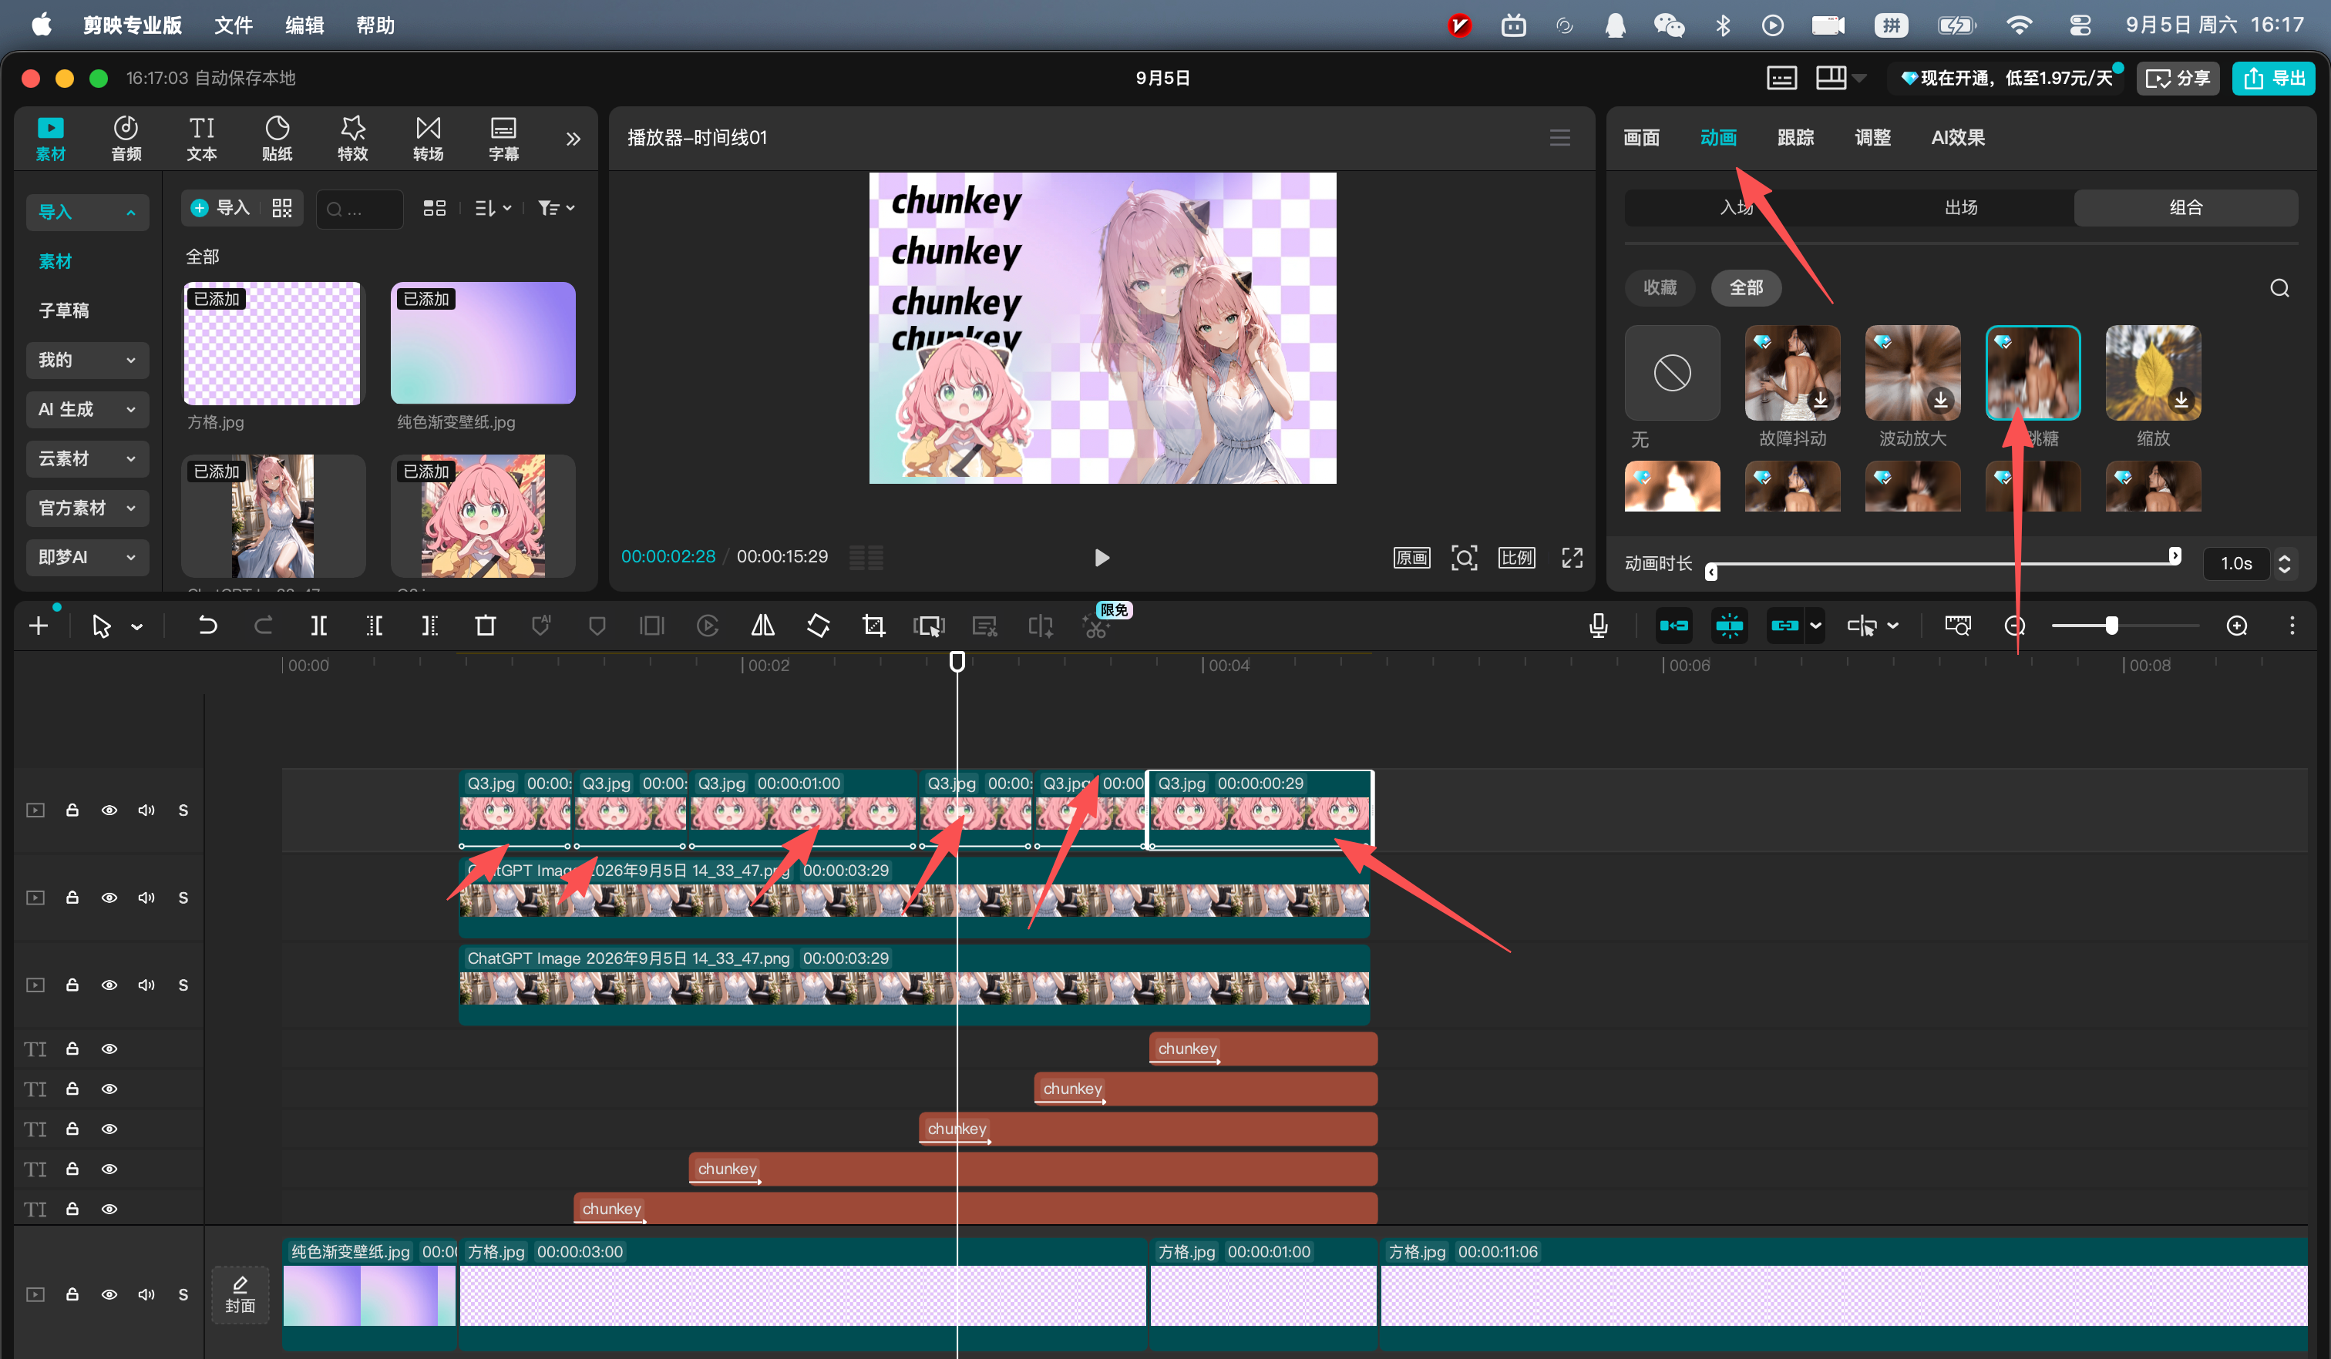Switch to the AI效果 tab
Screen dimensions: 2331x1359
(x=1958, y=138)
